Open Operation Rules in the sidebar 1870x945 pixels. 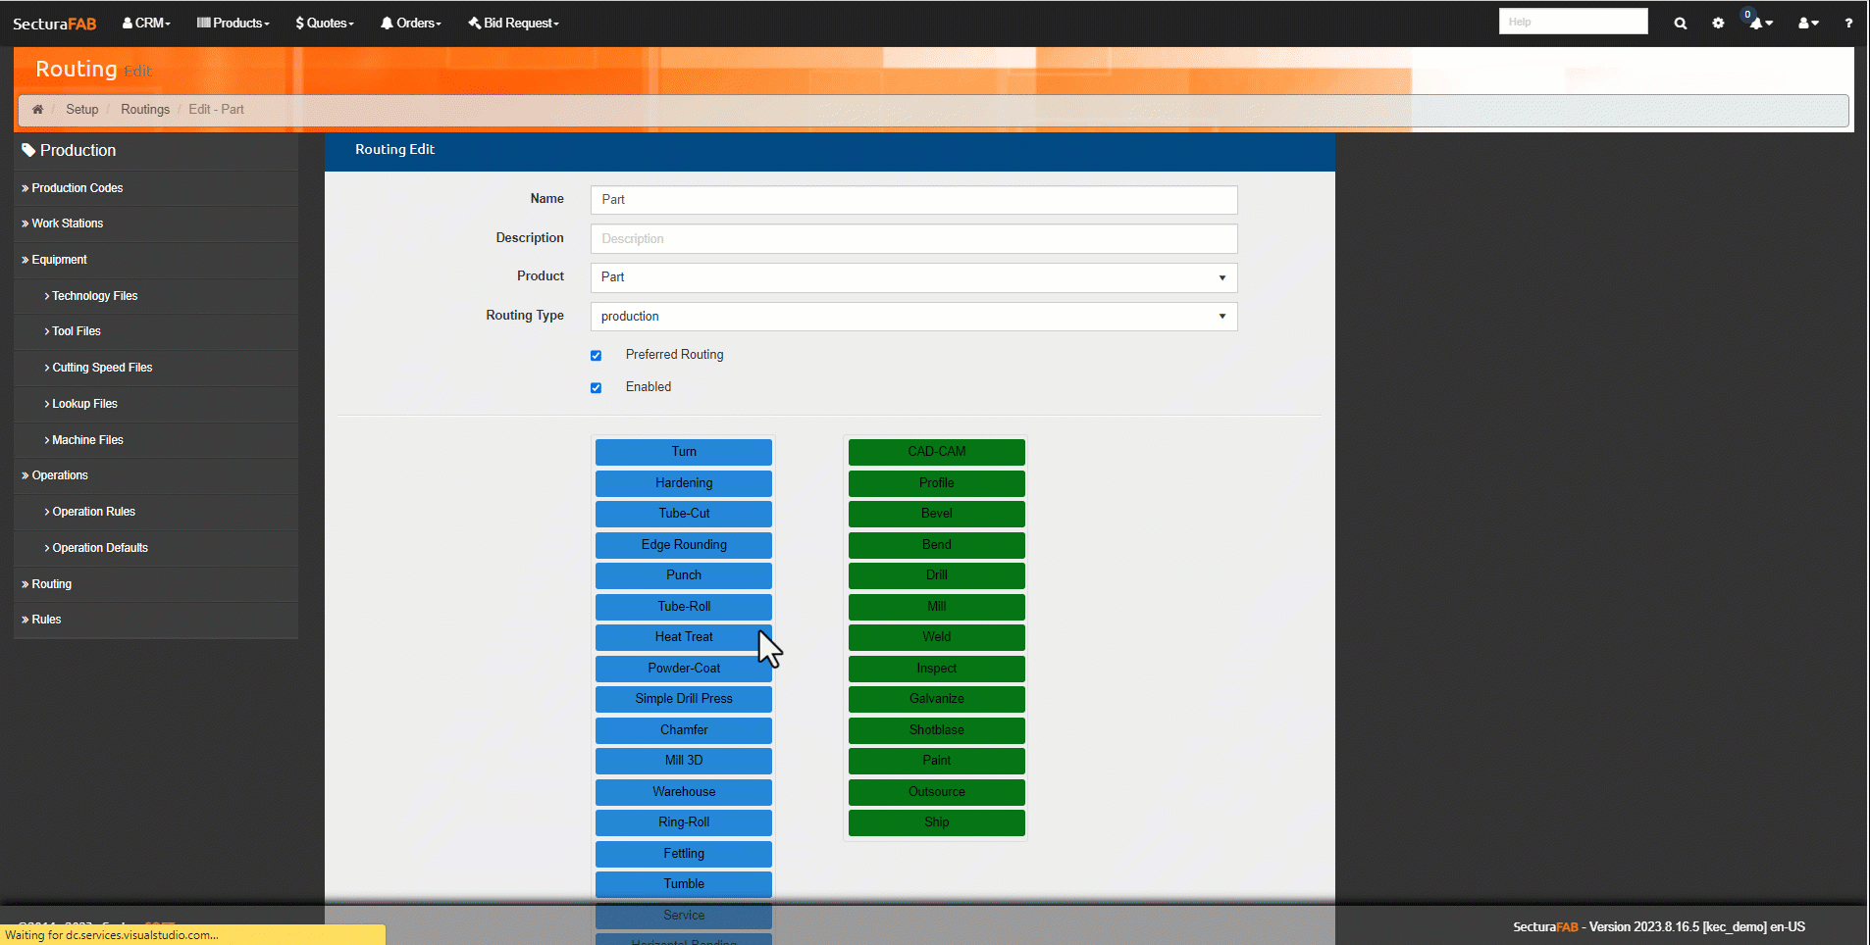point(93,512)
